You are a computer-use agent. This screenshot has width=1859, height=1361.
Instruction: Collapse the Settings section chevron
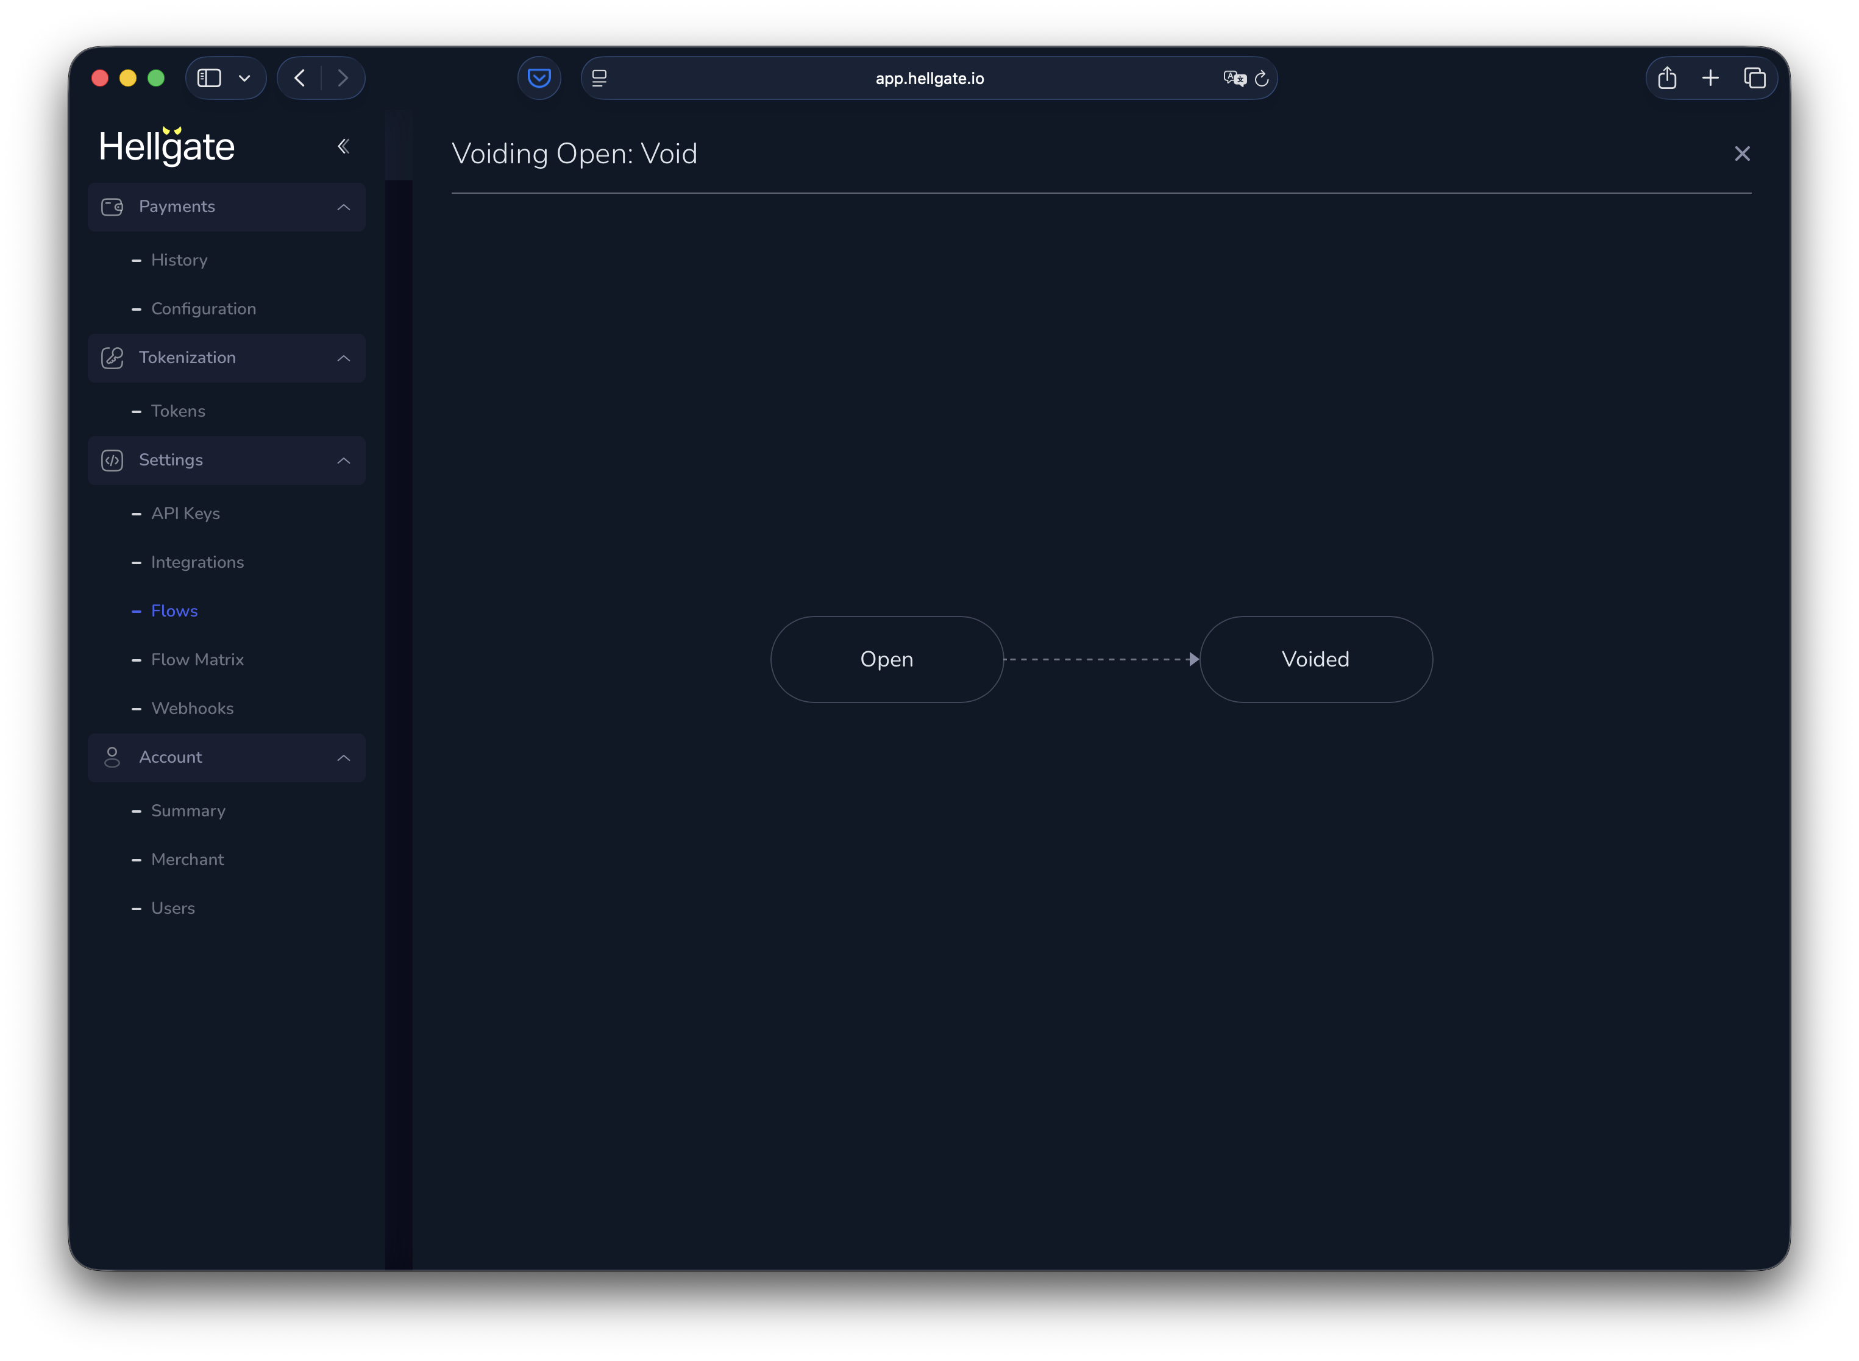point(344,461)
